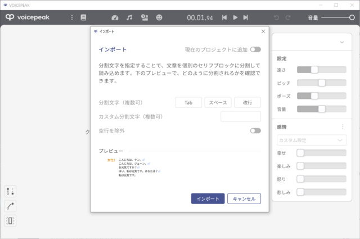Open the dictionary book icon
The height and width of the screenshot is (239, 360).
tap(83, 17)
